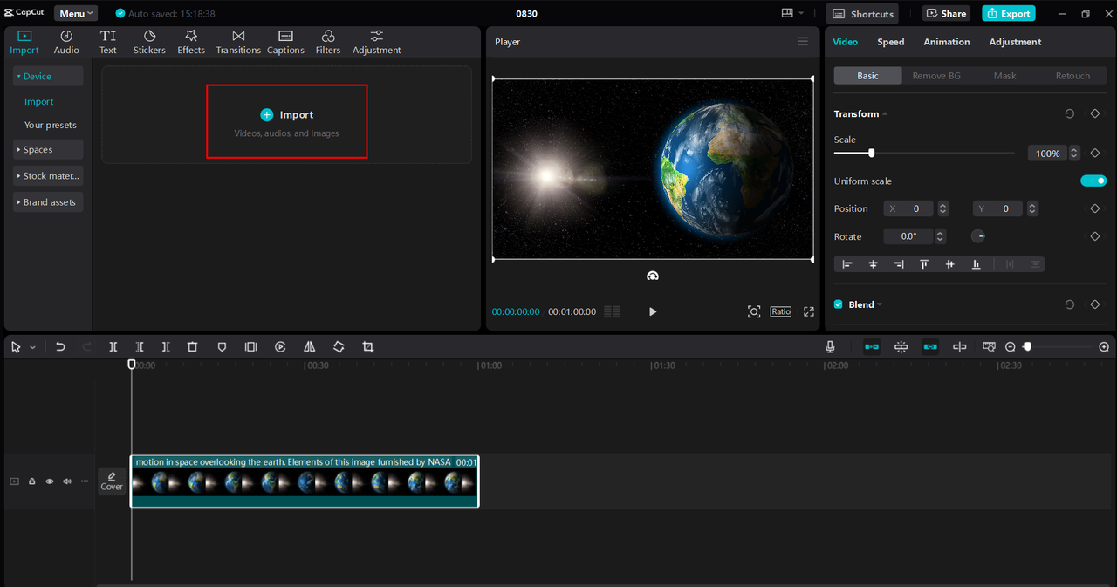Uncheck the Blend checkbox
Image resolution: width=1117 pixels, height=587 pixels.
pos(839,304)
